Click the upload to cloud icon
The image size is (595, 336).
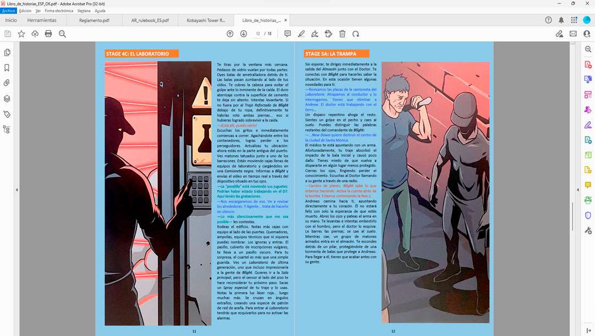coord(35,34)
